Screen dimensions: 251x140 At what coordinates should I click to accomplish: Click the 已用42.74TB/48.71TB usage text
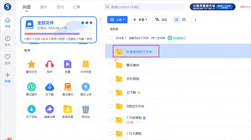[52, 28]
